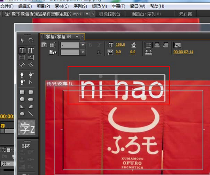Switch to the 元数据 tab
Screen dimensions: 210x175
185,14
